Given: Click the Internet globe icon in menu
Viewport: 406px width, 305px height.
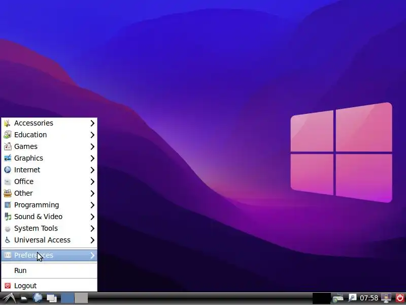Looking at the screenshot, I should [x=8, y=170].
